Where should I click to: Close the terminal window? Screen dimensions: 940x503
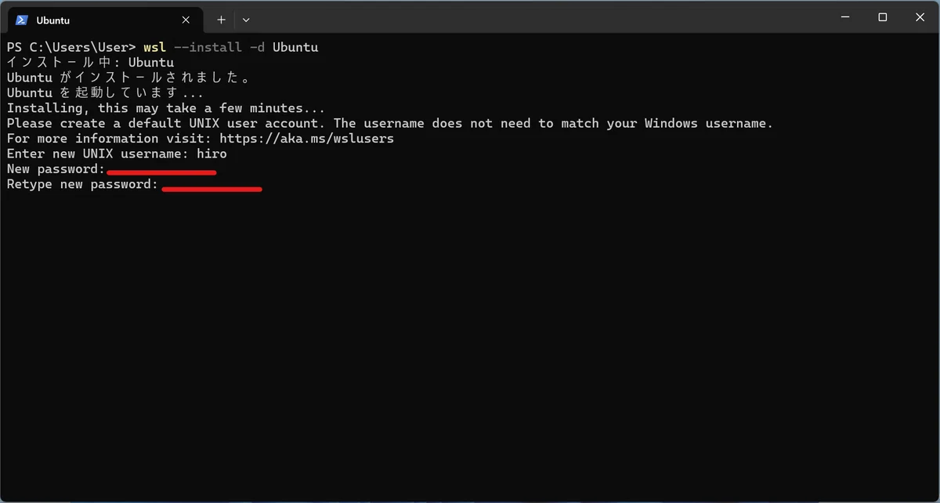[920, 17]
